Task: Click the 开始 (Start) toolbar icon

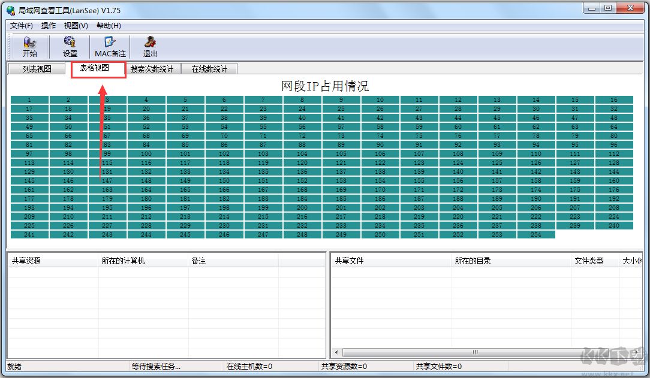Action: pos(29,47)
